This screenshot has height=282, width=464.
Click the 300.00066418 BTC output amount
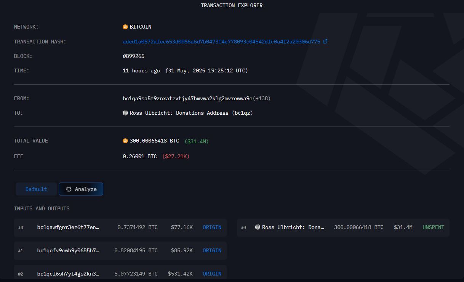click(x=359, y=227)
